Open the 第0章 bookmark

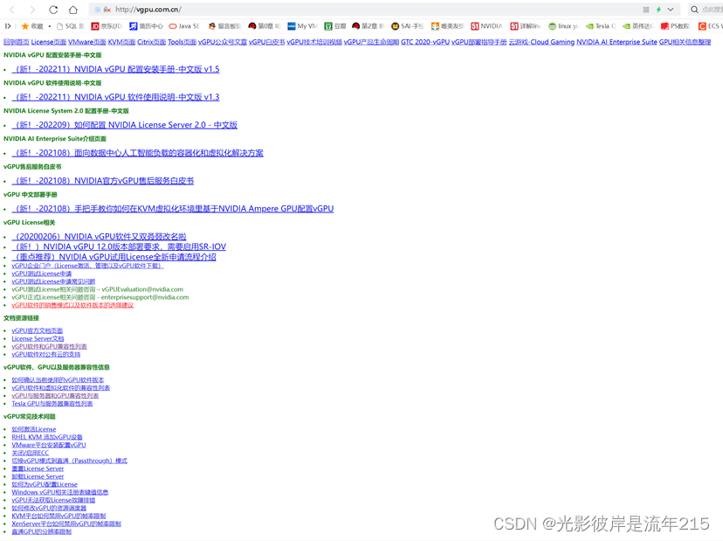pos(265,26)
